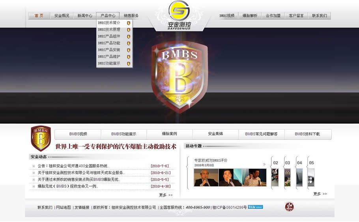
Task: Click the round red emblem in footer
Action: click(x=290, y=207)
